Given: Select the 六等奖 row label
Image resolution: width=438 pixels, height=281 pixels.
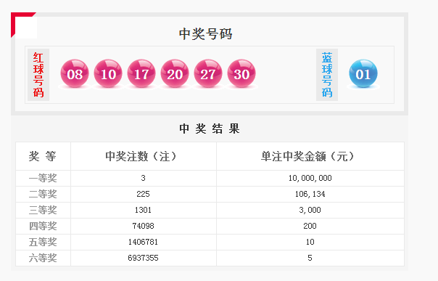Looking at the screenshot, I should point(43,258).
